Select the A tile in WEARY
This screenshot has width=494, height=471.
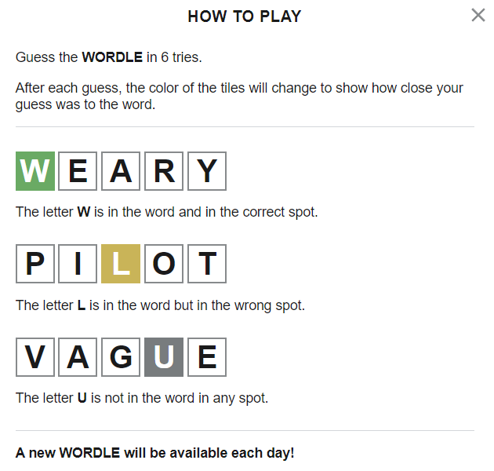point(121,171)
